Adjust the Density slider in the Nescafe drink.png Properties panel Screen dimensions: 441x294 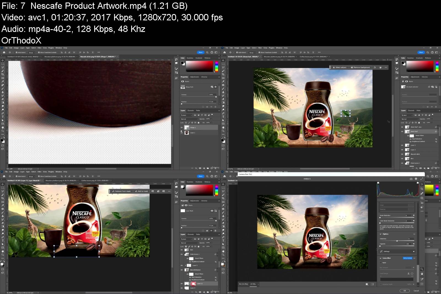point(198,97)
